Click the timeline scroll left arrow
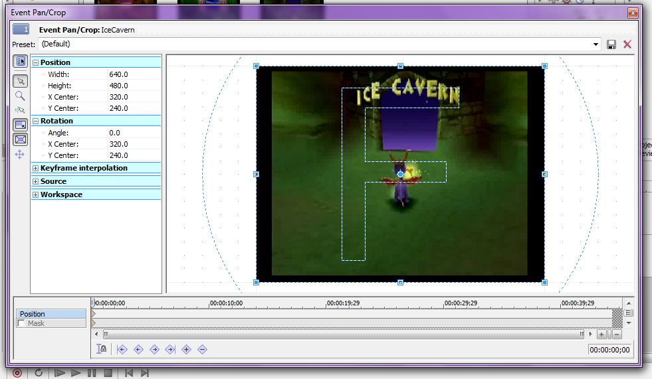The image size is (652, 379). pos(96,334)
